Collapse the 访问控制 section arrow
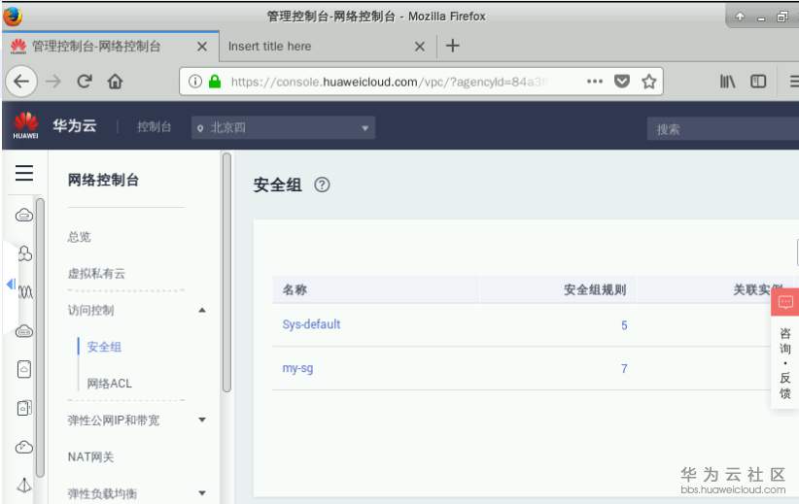This screenshot has width=799, height=504. coord(202,310)
